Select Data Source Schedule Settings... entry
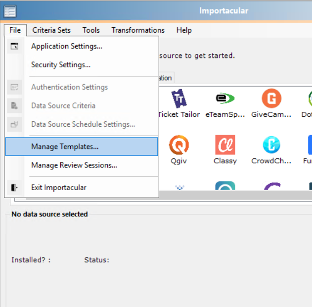 (x=82, y=124)
